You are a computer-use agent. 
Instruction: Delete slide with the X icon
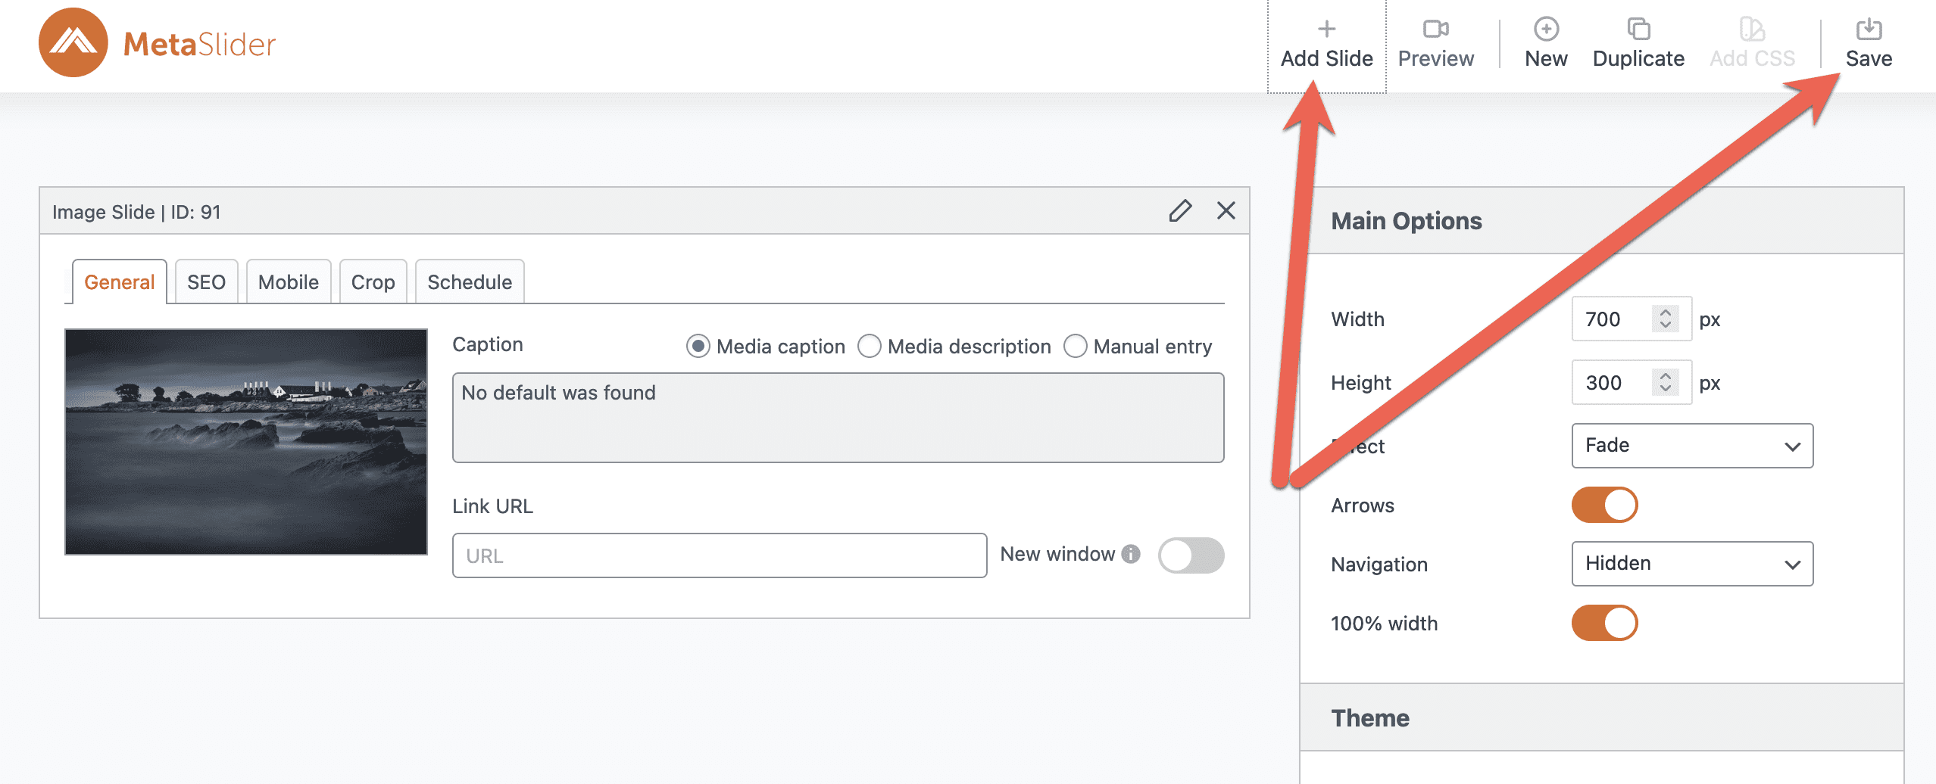coord(1226,210)
